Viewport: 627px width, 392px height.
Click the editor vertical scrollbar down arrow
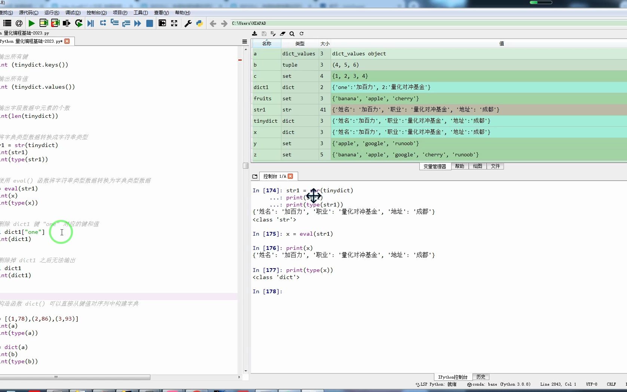click(x=245, y=371)
